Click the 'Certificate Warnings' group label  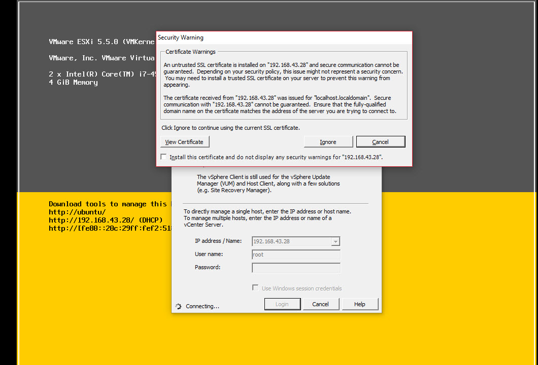tap(190, 52)
